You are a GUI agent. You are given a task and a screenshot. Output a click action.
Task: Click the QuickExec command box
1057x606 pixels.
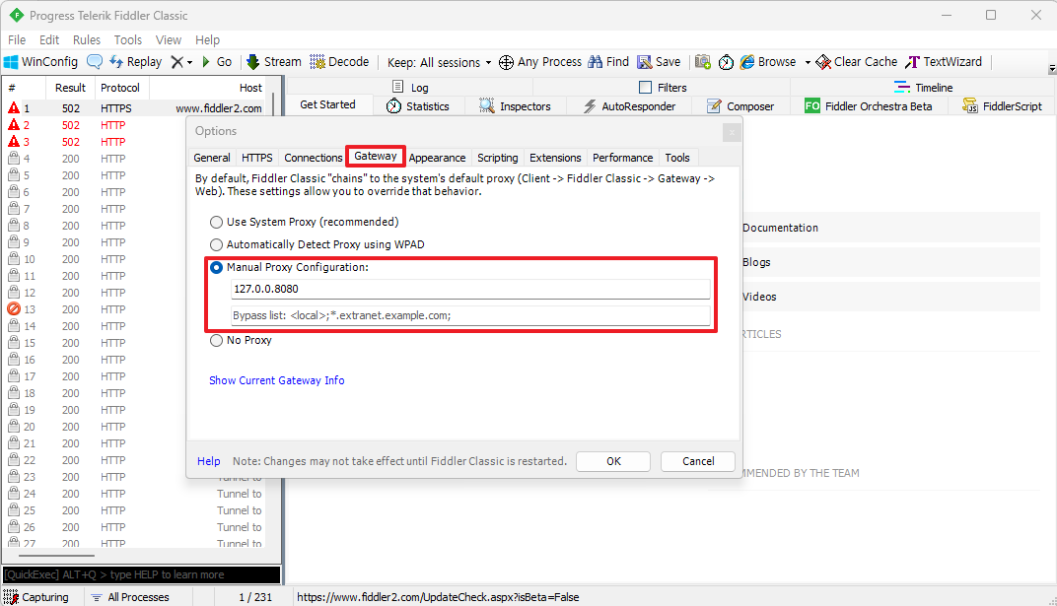coord(142,574)
